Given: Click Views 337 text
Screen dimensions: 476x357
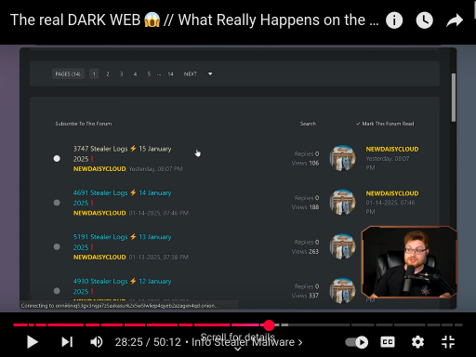Looking at the screenshot, I should click(305, 296).
